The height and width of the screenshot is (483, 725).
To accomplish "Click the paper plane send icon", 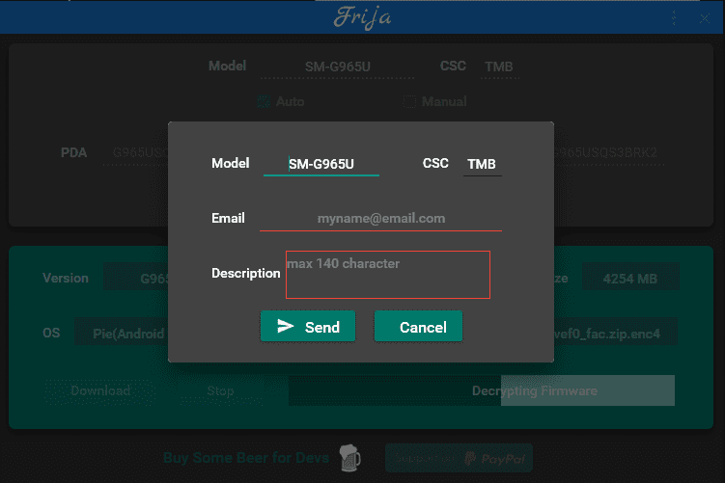I will point(286,326).
